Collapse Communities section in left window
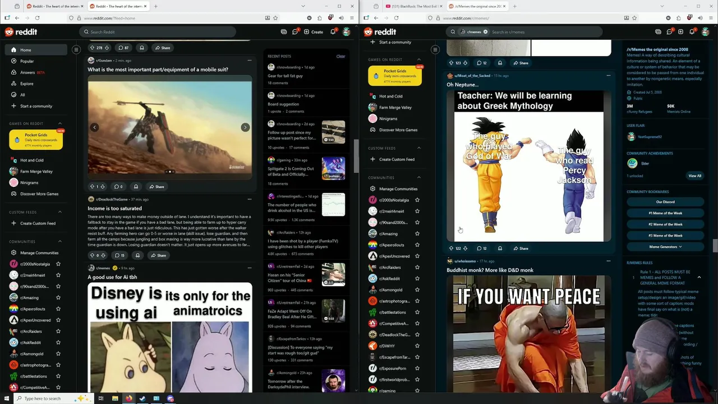 tap(60, 241)
